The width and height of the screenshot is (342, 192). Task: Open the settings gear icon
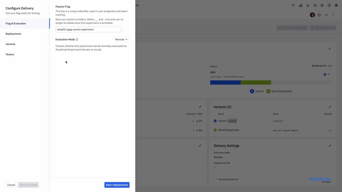336,6
